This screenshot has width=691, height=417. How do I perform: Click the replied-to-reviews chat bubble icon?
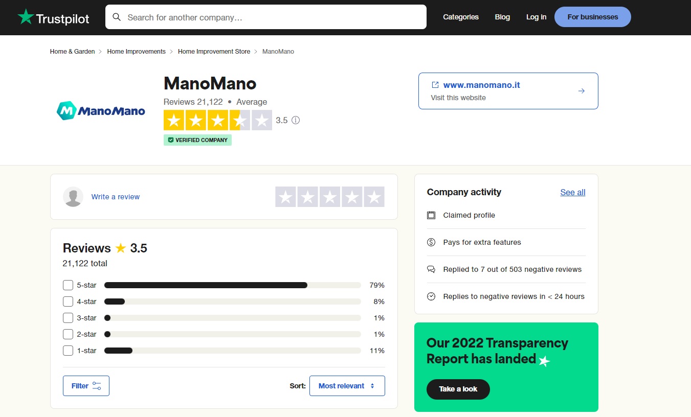pyautogui.click(x=431, y=269)
